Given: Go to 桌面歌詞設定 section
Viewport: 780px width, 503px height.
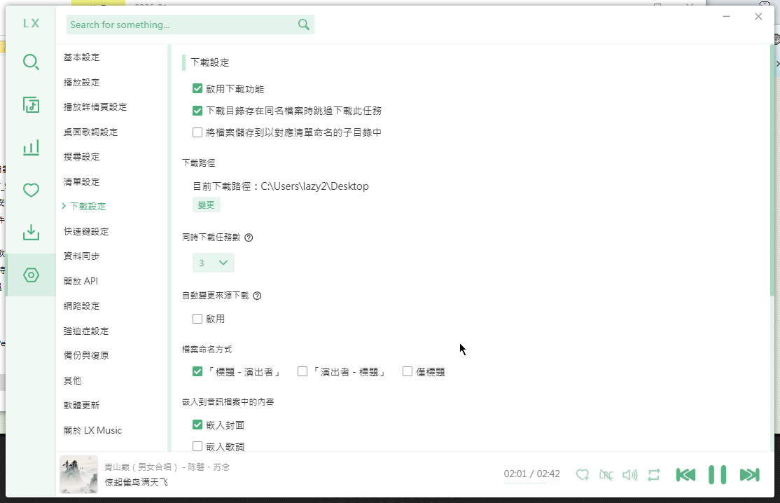Looking at the screenshot, I should coord(90,132).
